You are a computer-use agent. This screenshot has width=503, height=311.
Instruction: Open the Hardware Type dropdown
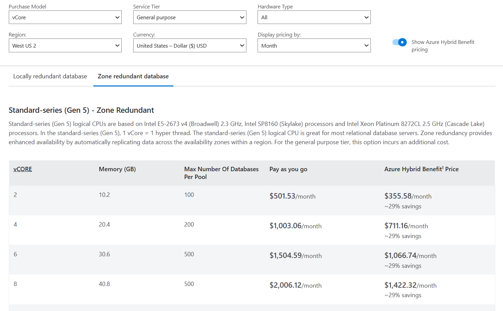tap(314, 17)
